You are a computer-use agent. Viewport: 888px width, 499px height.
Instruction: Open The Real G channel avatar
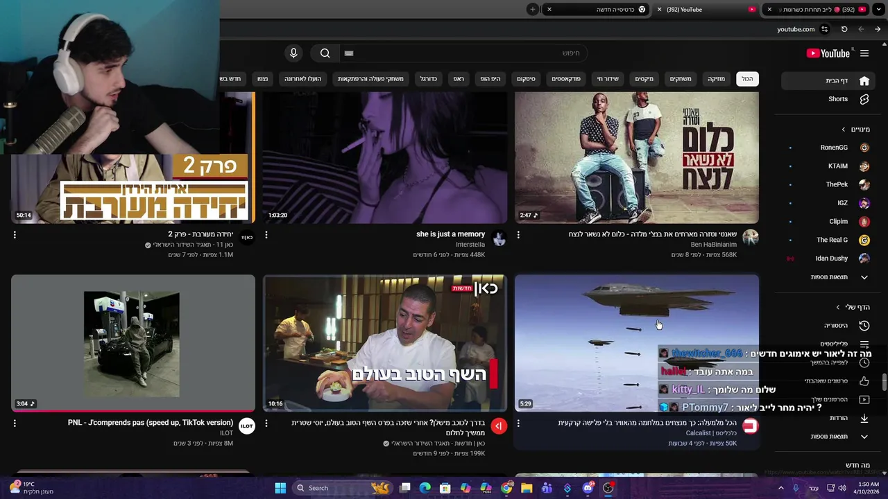864,240
